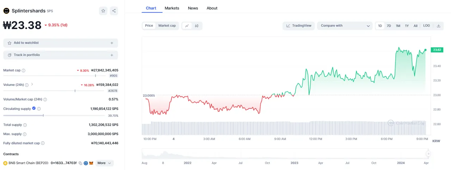Click the KRW currency label

click(436, 141)
